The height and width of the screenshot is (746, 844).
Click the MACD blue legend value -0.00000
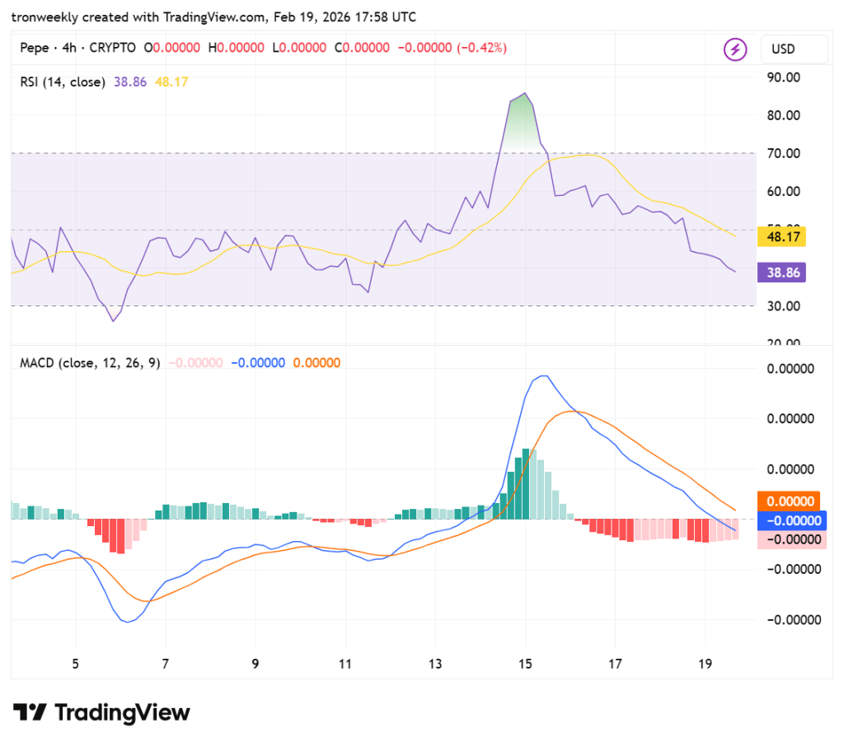tap(258, 363)
